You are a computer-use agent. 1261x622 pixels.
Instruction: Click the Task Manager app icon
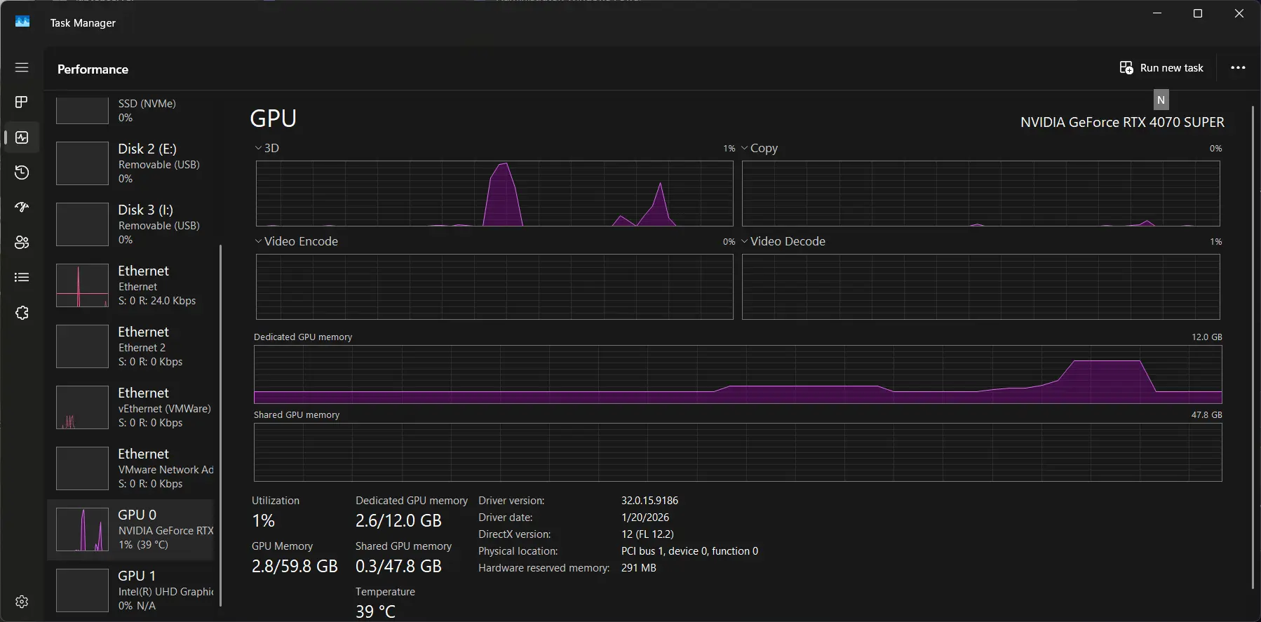click(22, 22)
